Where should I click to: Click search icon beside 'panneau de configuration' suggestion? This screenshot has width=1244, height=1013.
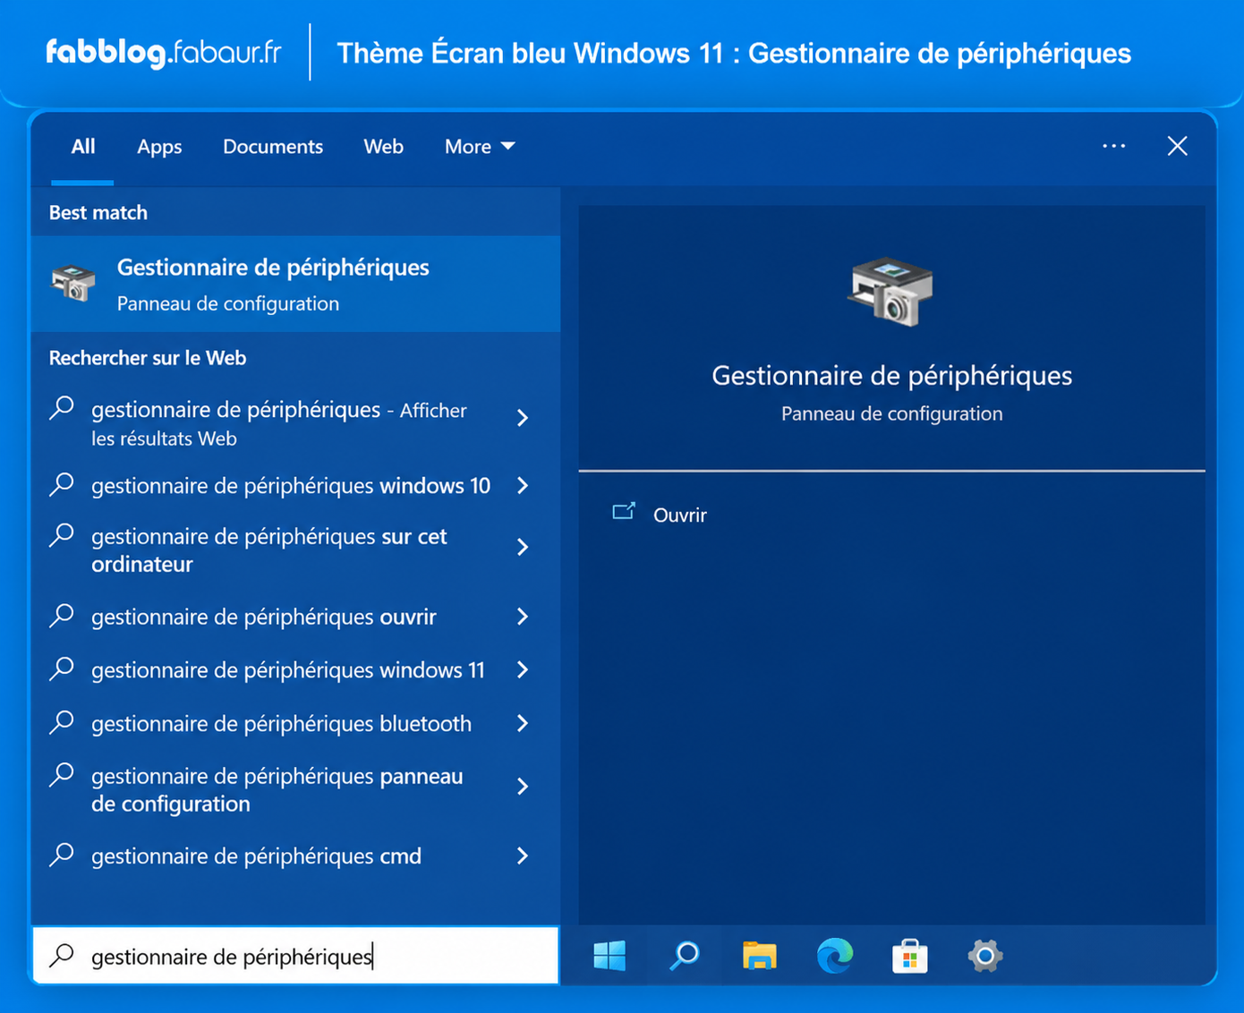(x=62, y=775)
